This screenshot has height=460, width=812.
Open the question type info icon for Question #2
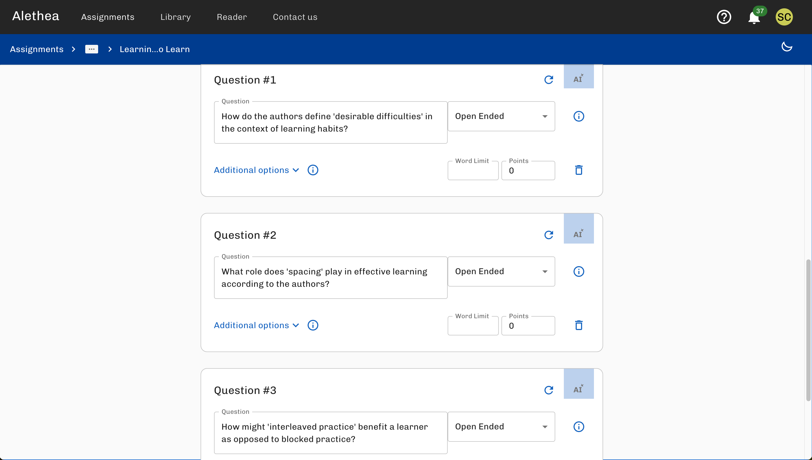click(579, 271)
